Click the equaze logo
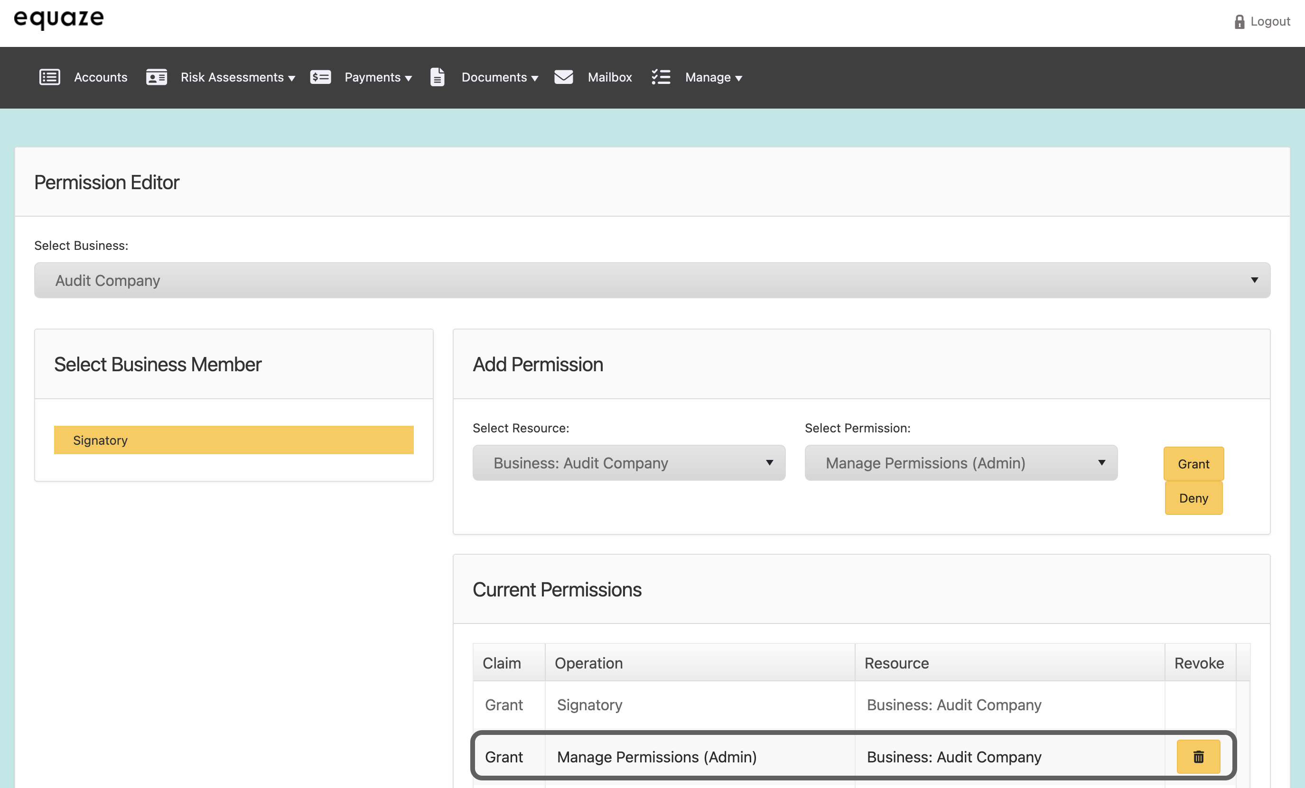The height and width of the screenshot is (788, 1305). pos(59,19)
